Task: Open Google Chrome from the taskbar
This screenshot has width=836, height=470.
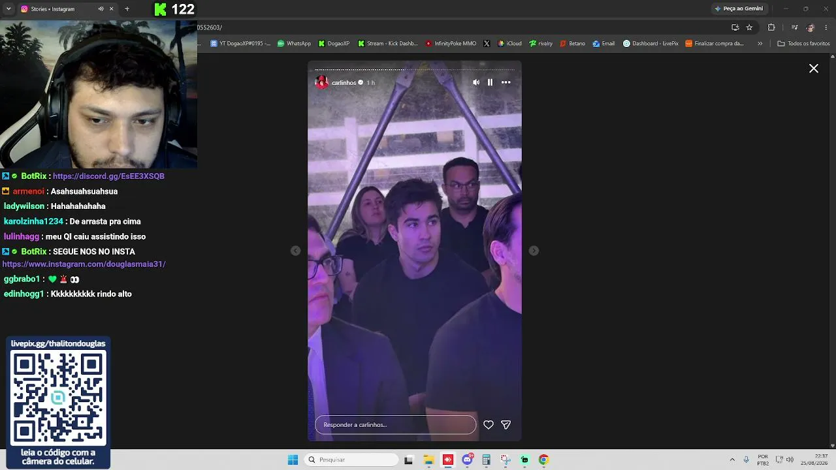Action: click(x=543, y=460)
